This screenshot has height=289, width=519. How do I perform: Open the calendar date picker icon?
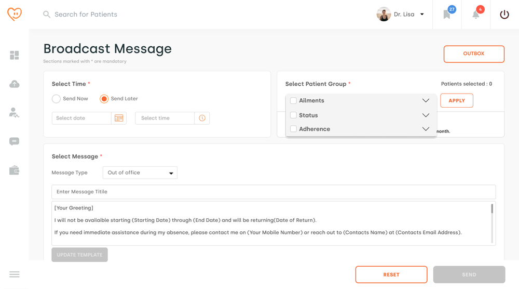coord(119,119)
